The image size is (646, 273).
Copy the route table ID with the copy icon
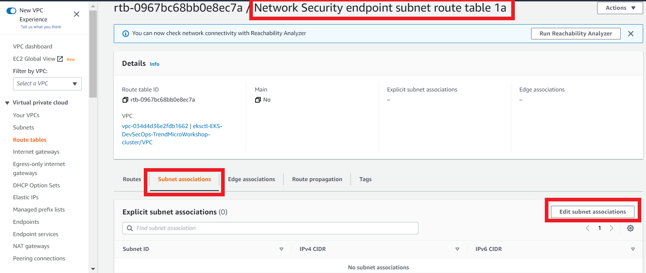125,100
